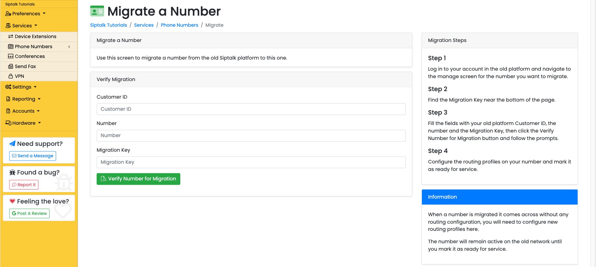
Task: Focus the Migration Key input field
Action: pyautogui.click(x=251, y=162)
